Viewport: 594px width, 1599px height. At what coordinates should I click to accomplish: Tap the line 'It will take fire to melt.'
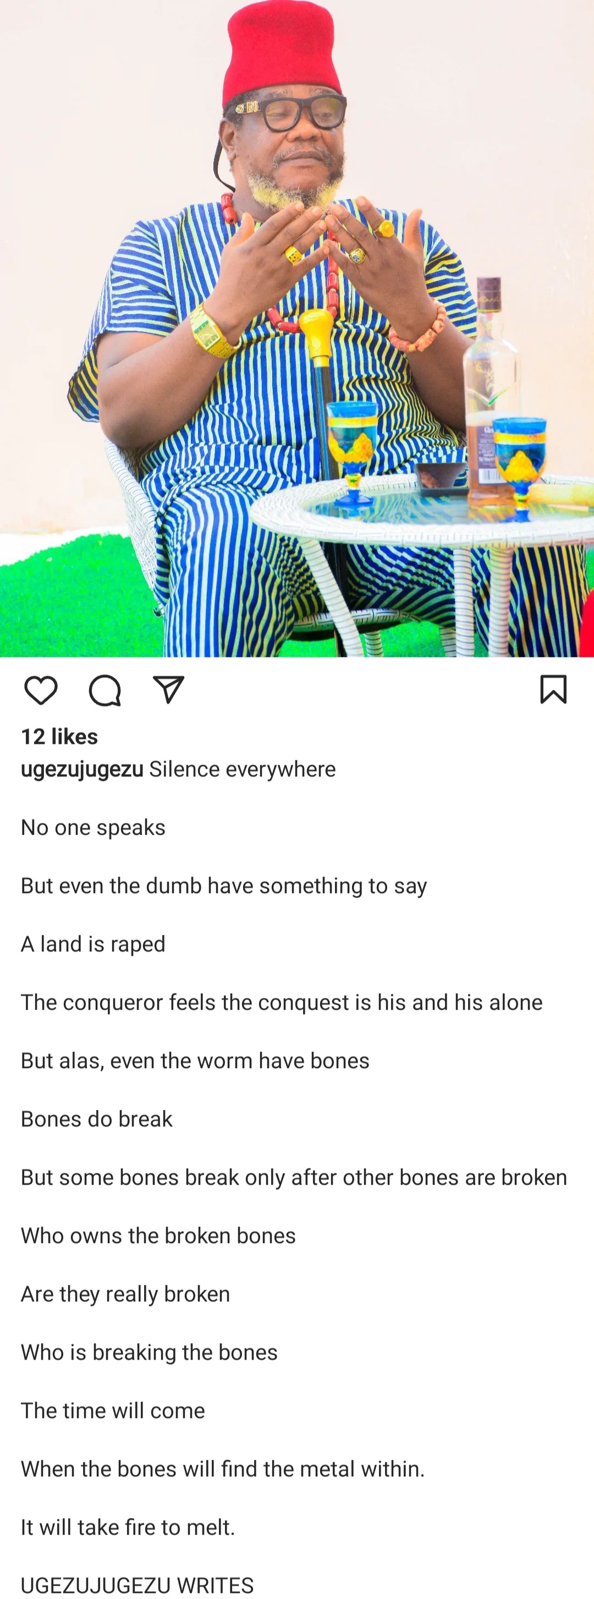(128, 1527)
